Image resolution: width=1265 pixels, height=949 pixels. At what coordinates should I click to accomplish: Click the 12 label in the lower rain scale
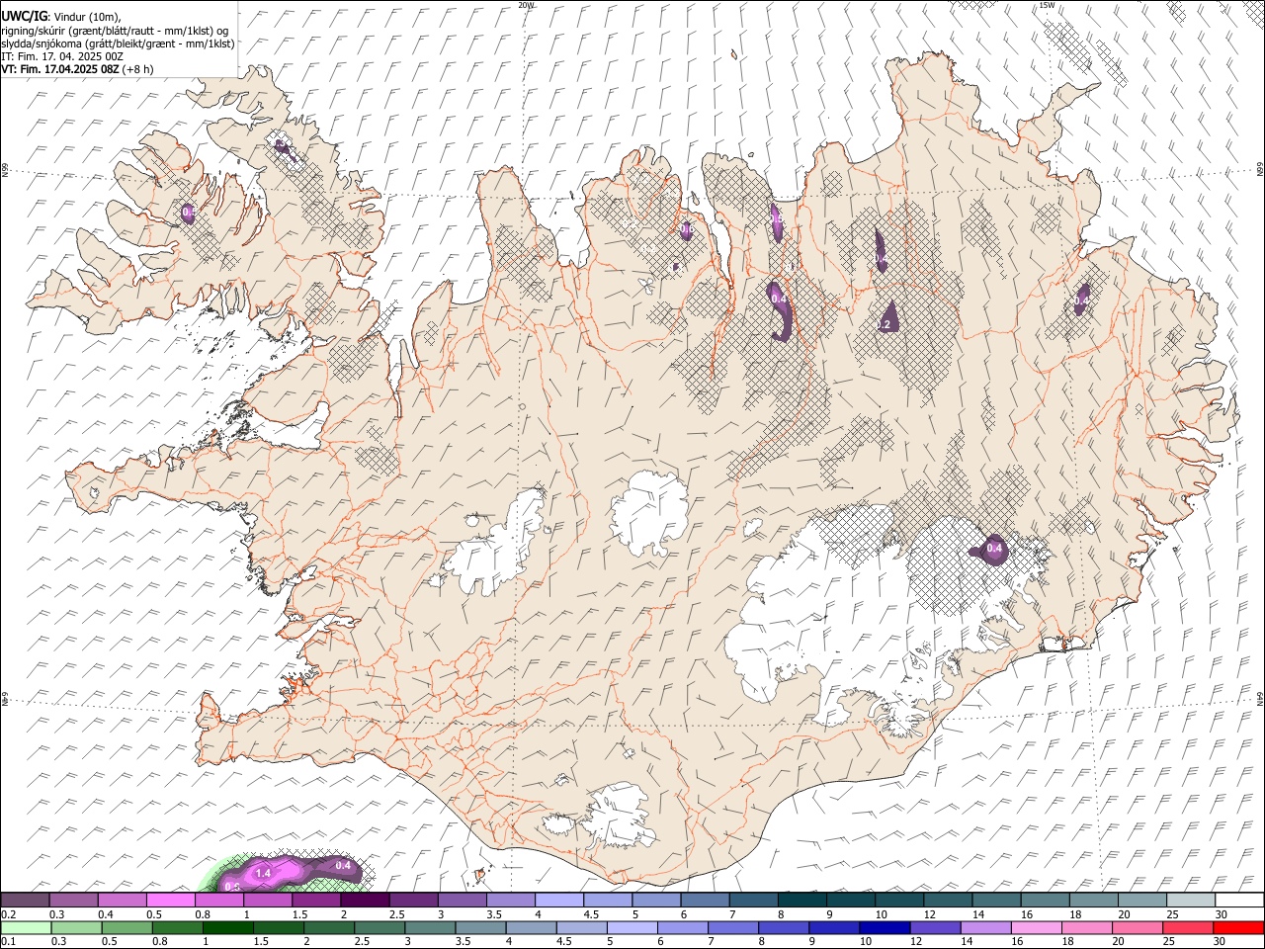point(916,941)
